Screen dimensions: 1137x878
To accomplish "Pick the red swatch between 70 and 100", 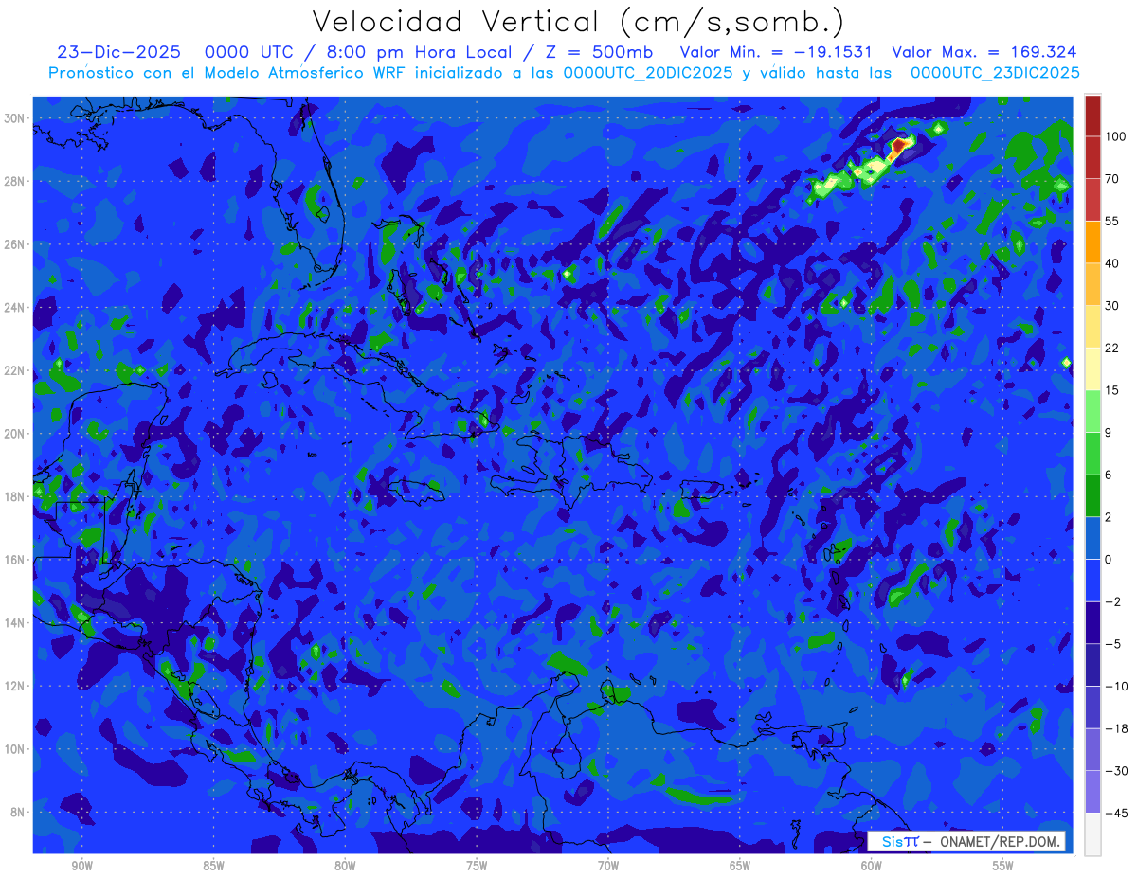I will click(1092, 157).
